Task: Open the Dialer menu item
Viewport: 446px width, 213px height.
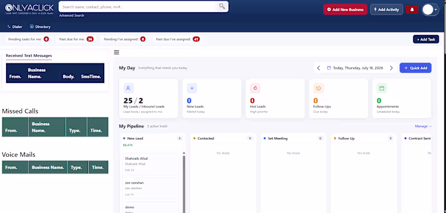Action: (15, 27)
